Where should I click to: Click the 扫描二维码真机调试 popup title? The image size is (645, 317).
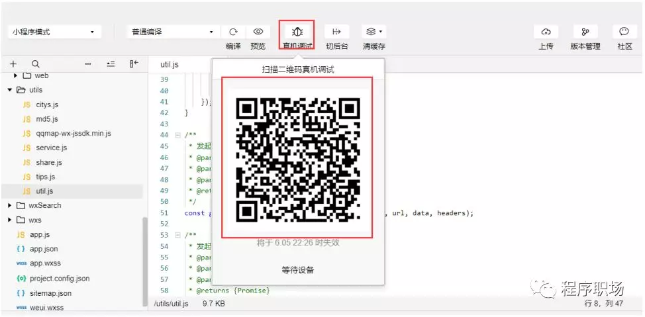pos(298,69)
